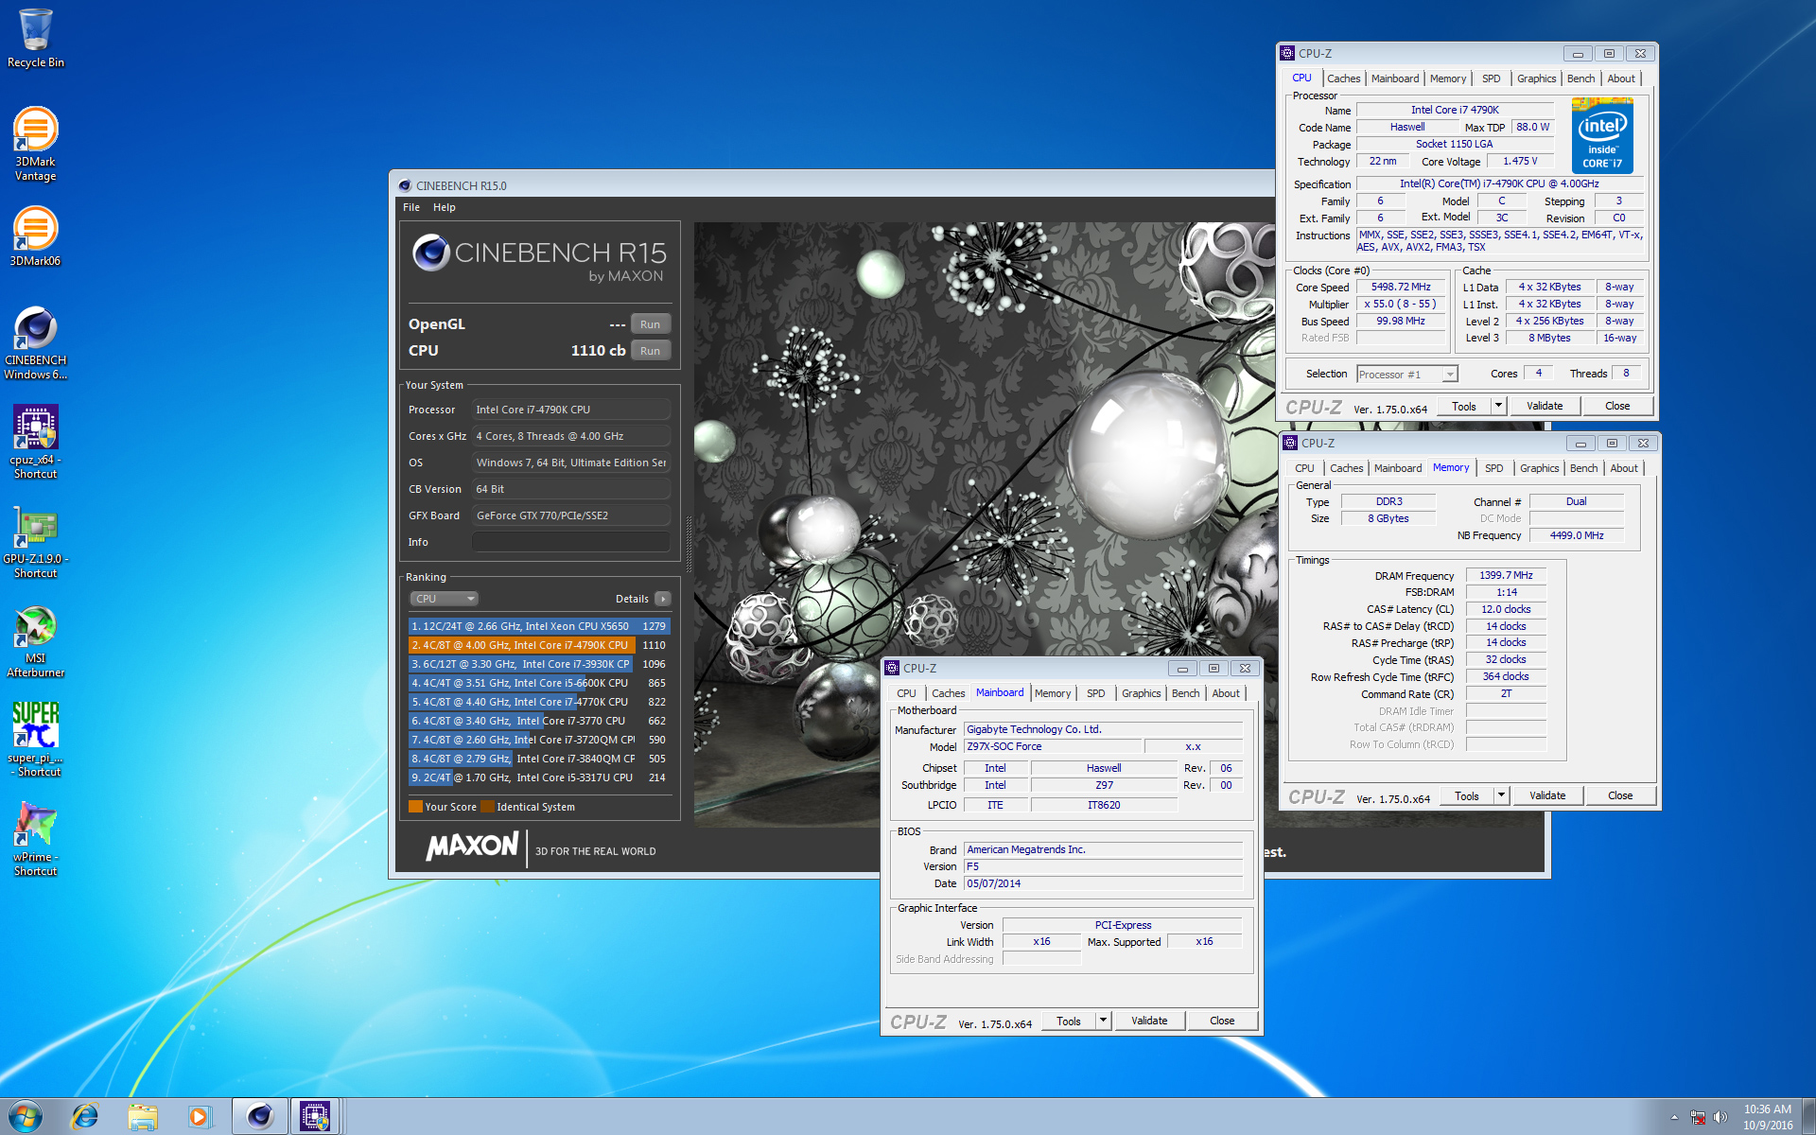Expand Tools arrow in Mainboard CPU-Z window
This screenshot has width=1816, height=1135.
(1103, 1021)
